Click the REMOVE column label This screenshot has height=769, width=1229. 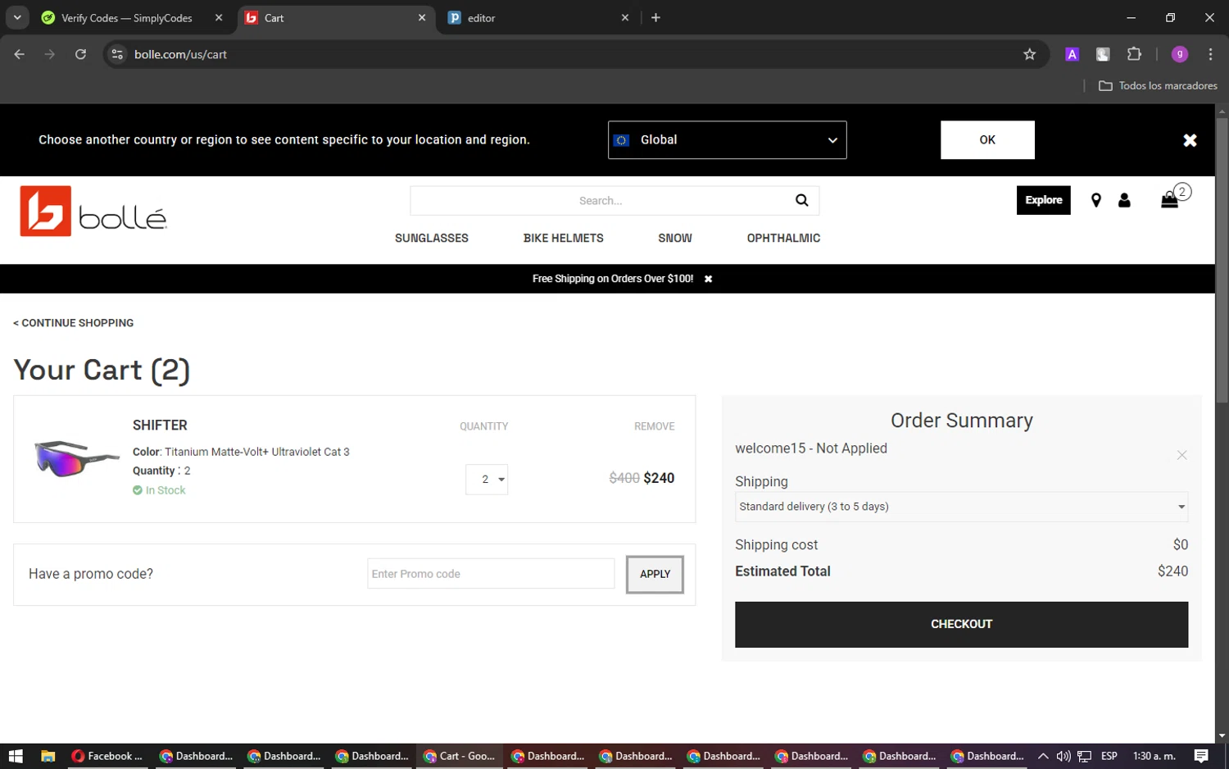point(654,426)
